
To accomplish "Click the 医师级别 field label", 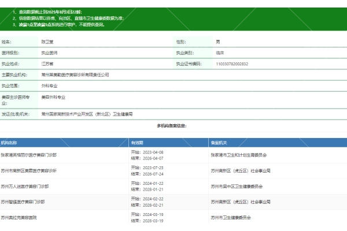I will coord(10,53).
